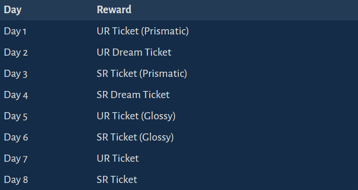The image size is (358, 190).
Task: Select the Day 7 cell
Action: 16,158
